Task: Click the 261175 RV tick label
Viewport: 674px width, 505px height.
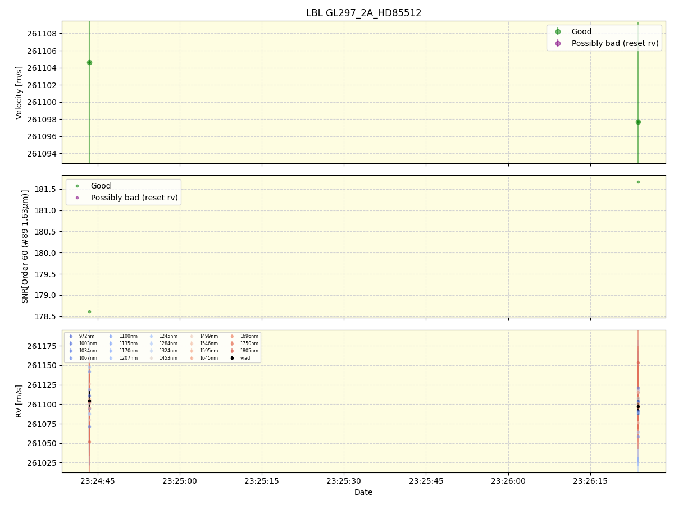Action: (42, 346)
